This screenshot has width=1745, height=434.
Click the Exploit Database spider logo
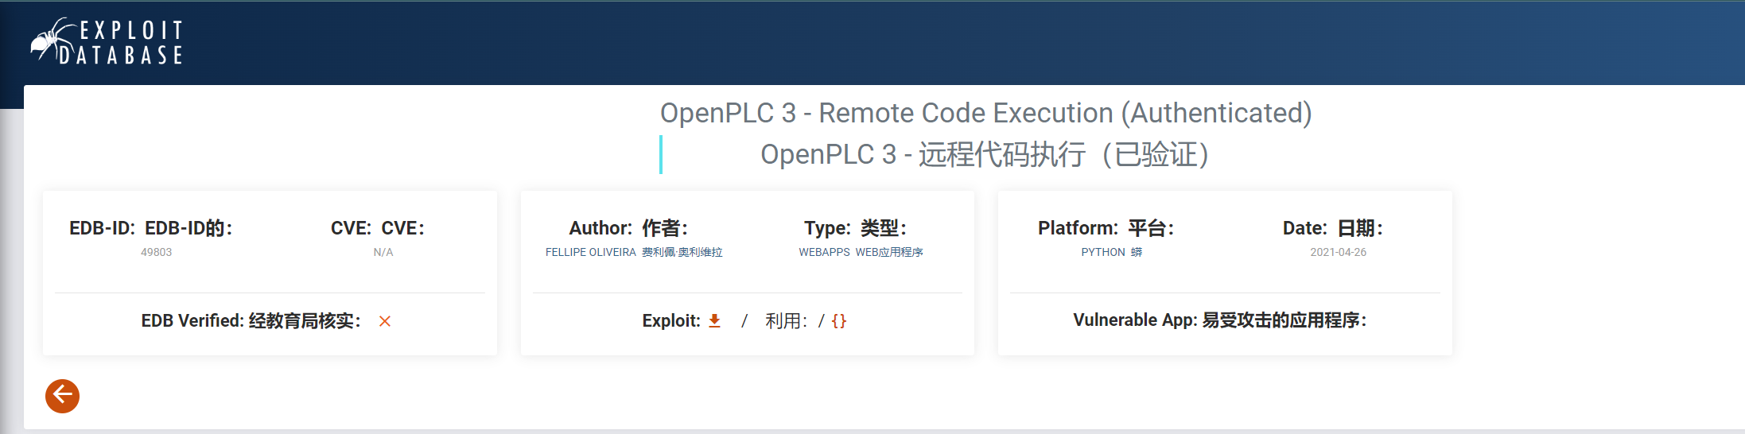pyautogui.click(x=107, y=41)
